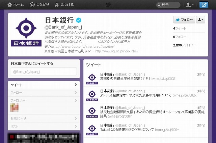Select the フォロー item in the sidebar
The width and height of the screenshot is (216, 143).
pyautogui.click(x=44, y=93)
